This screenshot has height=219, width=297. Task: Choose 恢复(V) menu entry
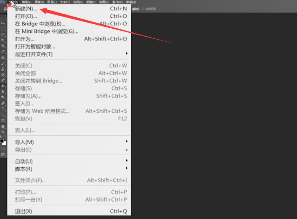[x=69, y=119]
